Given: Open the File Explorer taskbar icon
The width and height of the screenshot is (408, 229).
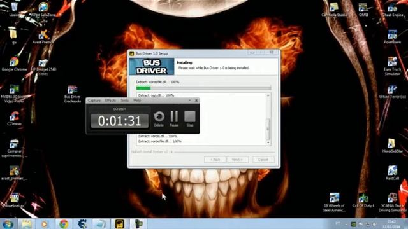Looking at the screenshot, I should click(x=26, y=224).
